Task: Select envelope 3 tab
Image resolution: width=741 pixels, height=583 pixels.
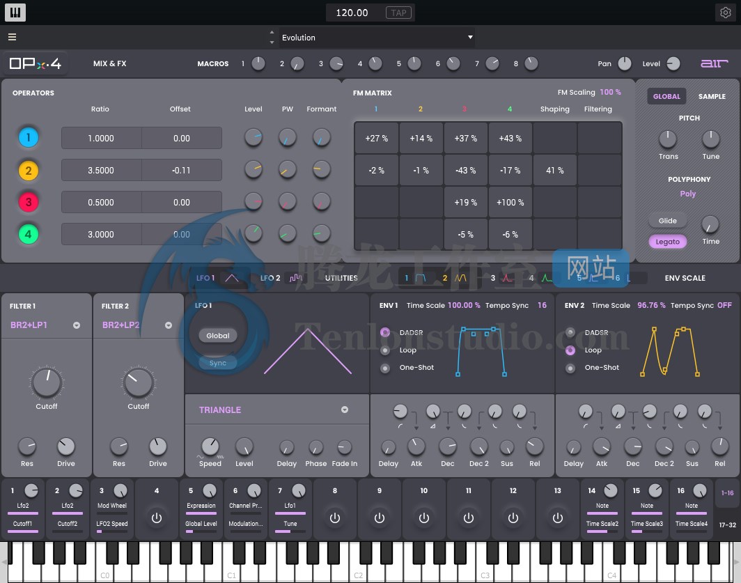Action: [x=502, y=278]
